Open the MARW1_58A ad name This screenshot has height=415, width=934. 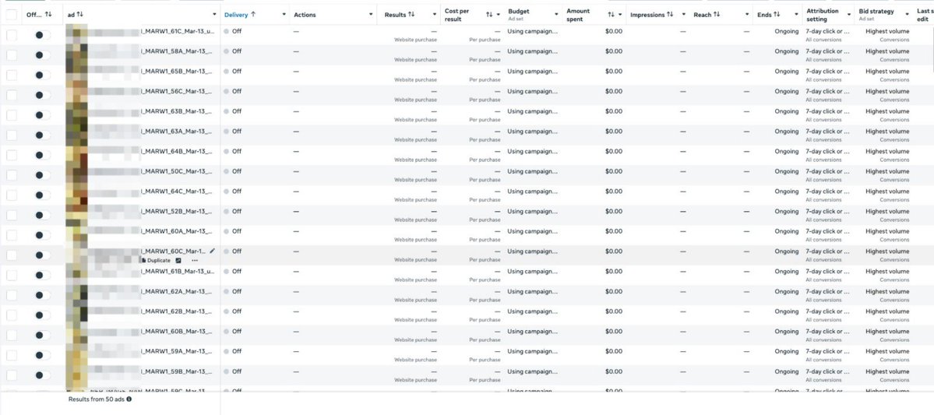tap(177, 51)
